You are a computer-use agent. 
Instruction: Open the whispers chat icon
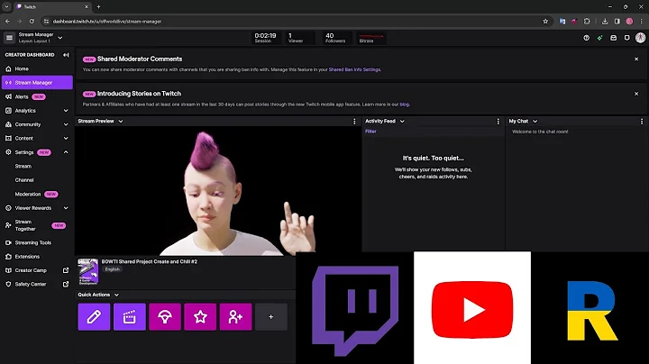click(627, 38)
